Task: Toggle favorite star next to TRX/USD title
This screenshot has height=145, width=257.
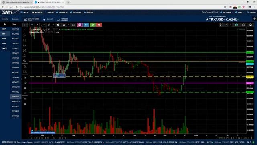Action: click(207, 19)
